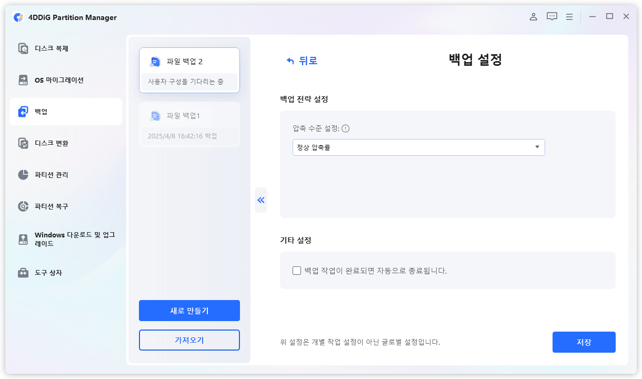Enable auto shutdown after backup completes
The width and height of the screenshot is (642, 379).
298,270
